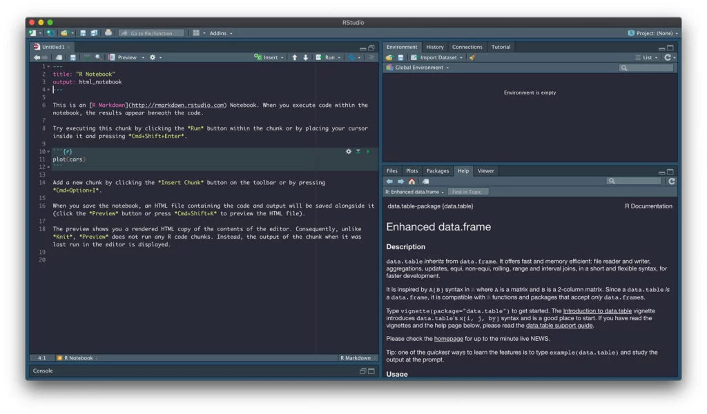Open chunk options gear on the r chunk
Viewport: 707px width, 414px height.
point(349,151)
